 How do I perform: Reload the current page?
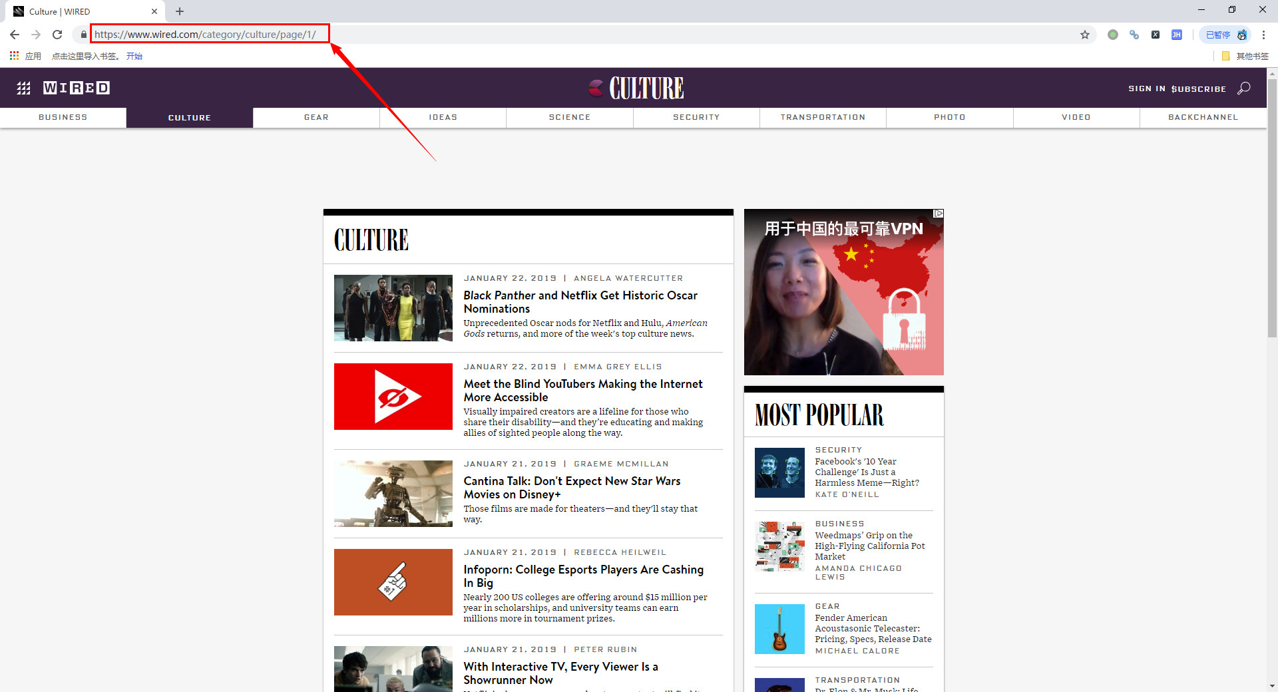pos(57,35)
